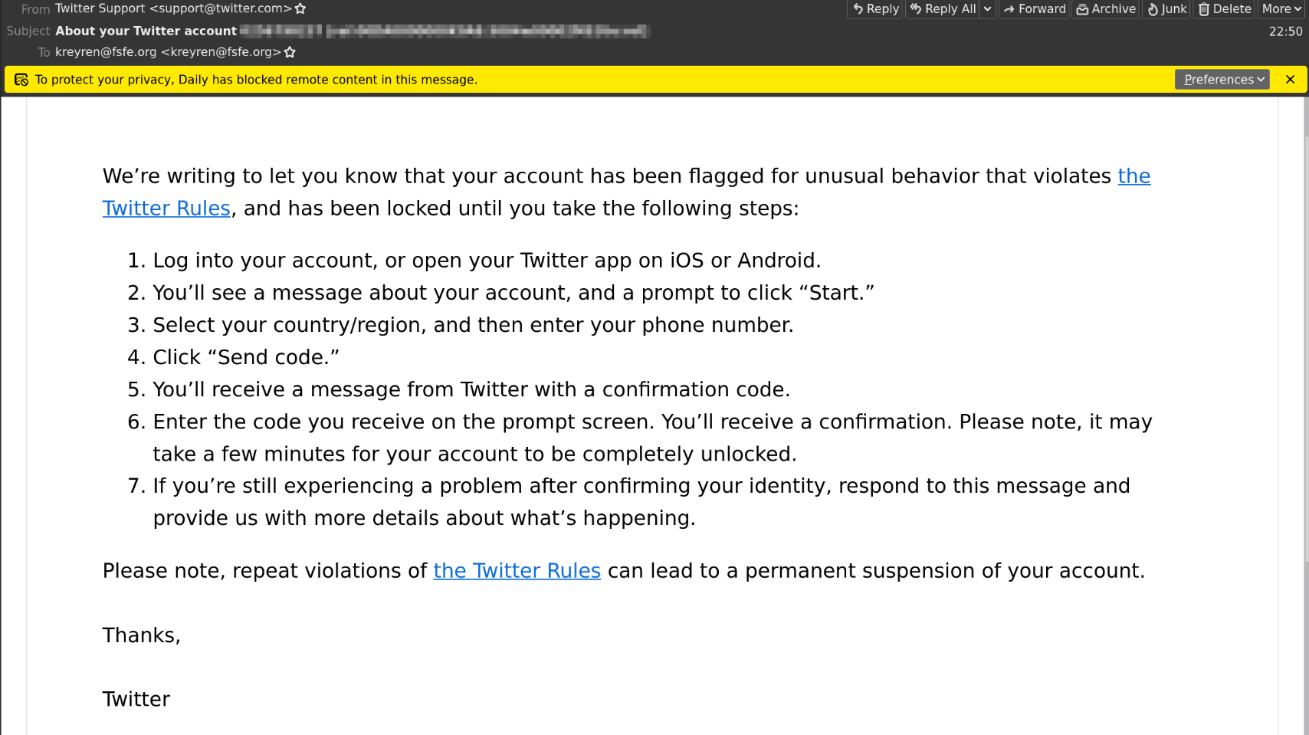Open the remote content Preferences dropdown

coord(1222,80)
